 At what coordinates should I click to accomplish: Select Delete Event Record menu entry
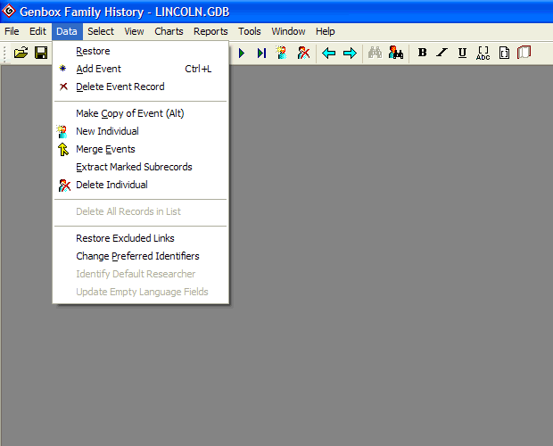[x=120, y=87]
